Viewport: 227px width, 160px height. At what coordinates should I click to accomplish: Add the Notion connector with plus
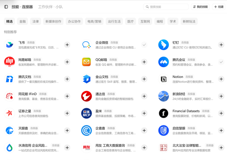(221, 79)
